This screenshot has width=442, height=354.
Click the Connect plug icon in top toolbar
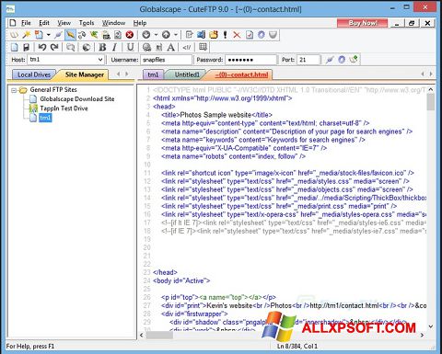coord(58,35)
